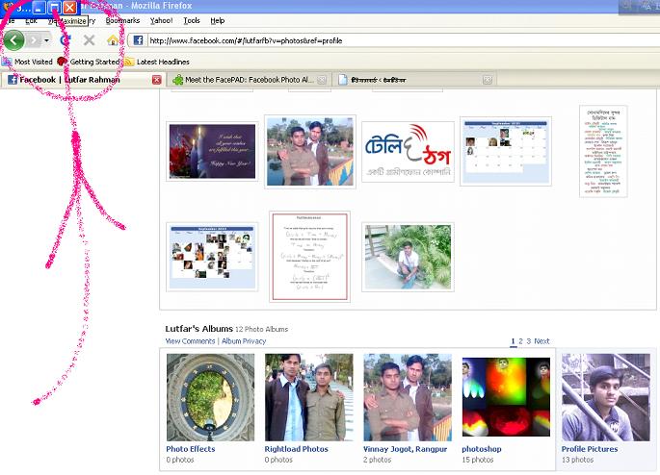Click the Profile Pictures album title
The width and height of the screenshot is (660, 475).
(x=590, y=449)
